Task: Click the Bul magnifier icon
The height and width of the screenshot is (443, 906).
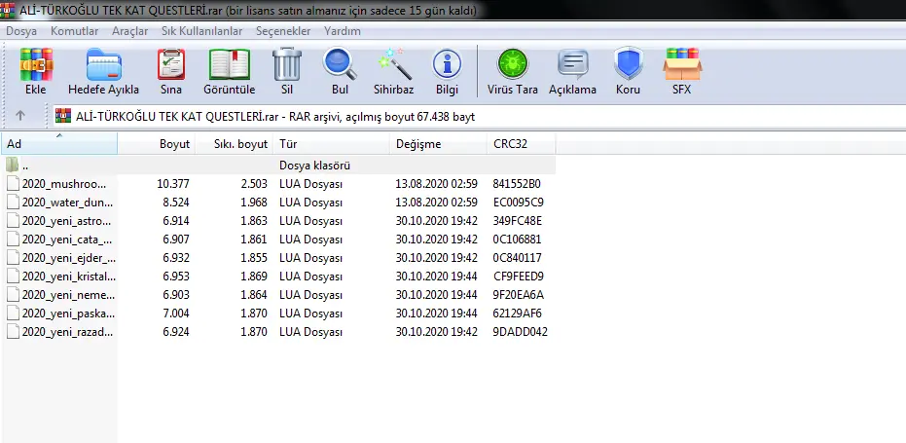Action: (x=340, y=64)
